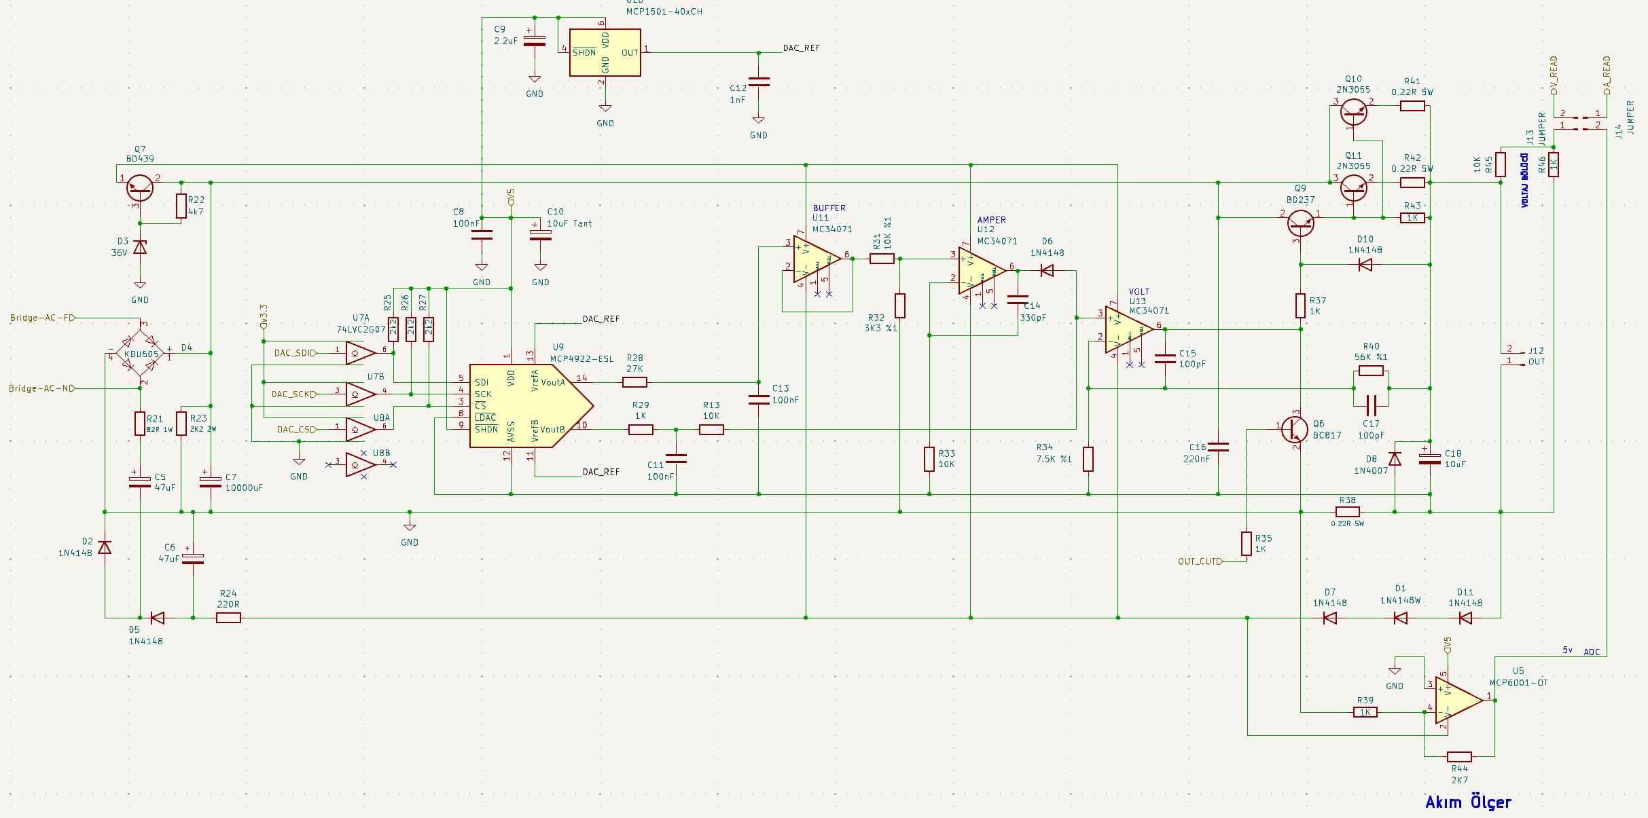The image size is (1648, 818).
Task: Select the C12 1nF capacitor symbol
Action: tap(759, 82)
